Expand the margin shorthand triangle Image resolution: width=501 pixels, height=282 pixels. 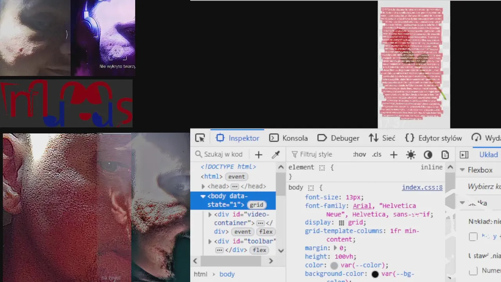[x=335, y=248]
